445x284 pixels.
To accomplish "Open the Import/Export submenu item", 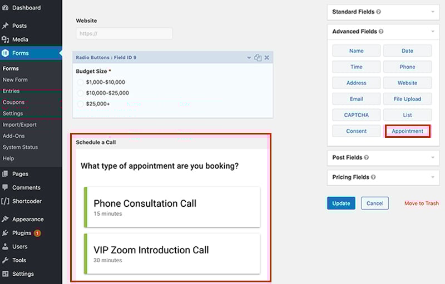I will click(x=19, y=124).
